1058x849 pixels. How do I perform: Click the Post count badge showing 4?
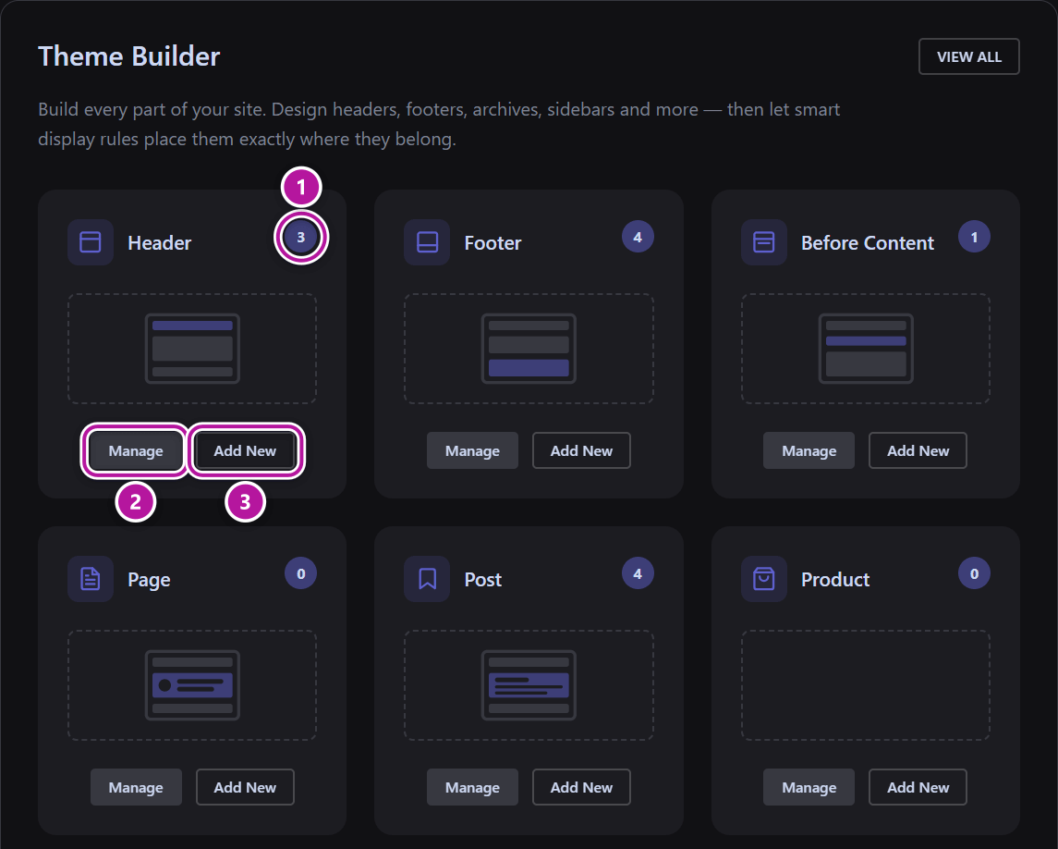638,573
